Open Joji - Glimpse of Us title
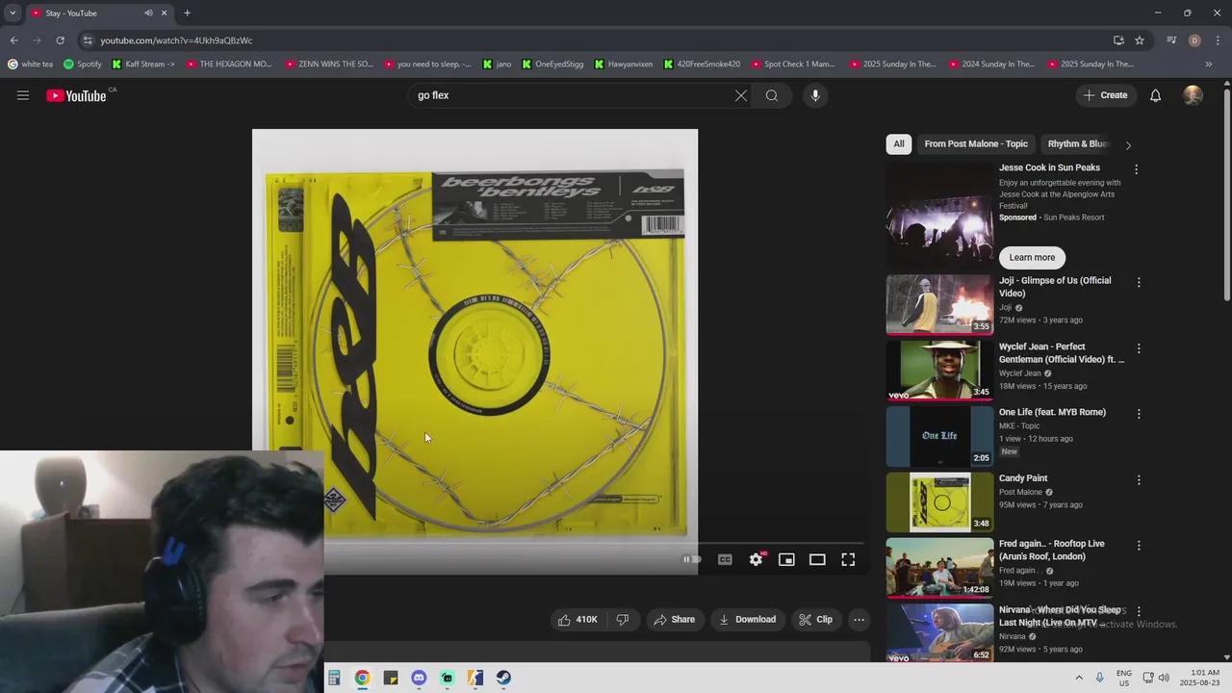The image size is (1232, 693). (x=1055, y=287)
